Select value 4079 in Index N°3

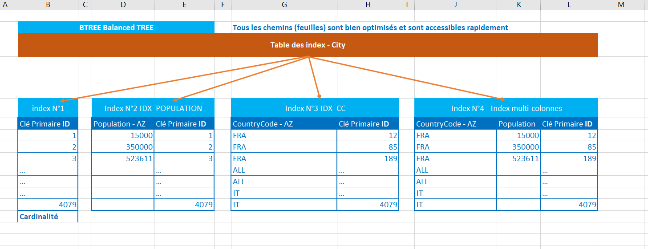click(x=368, y=205)
